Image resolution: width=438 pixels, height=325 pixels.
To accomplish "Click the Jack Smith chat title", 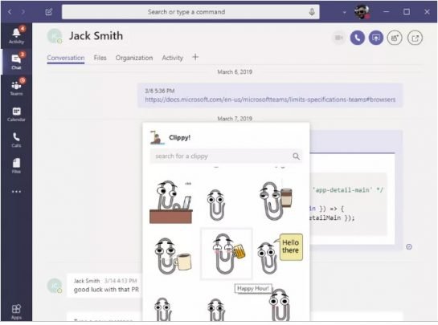I will (96, 35).
